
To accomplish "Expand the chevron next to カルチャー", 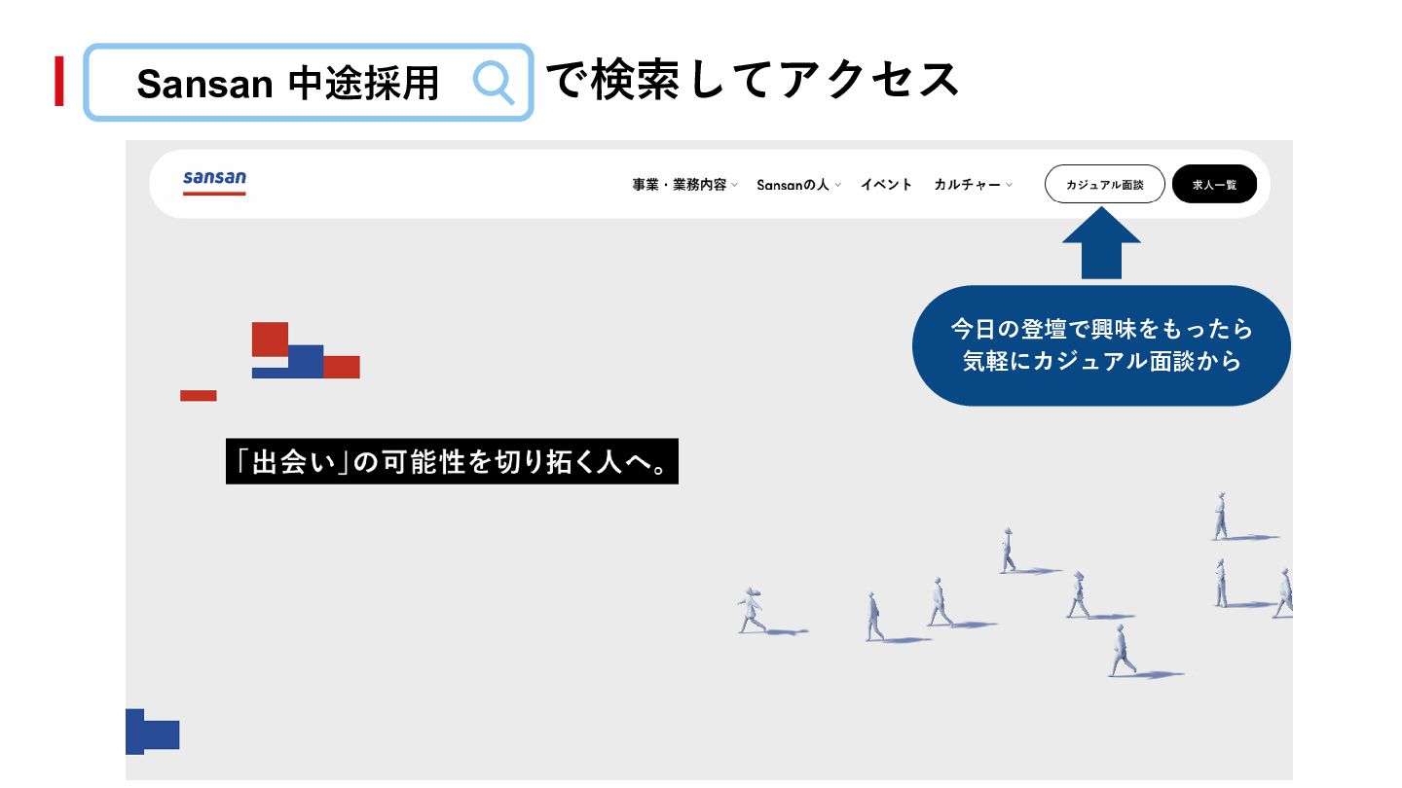I will [1009, 185].
